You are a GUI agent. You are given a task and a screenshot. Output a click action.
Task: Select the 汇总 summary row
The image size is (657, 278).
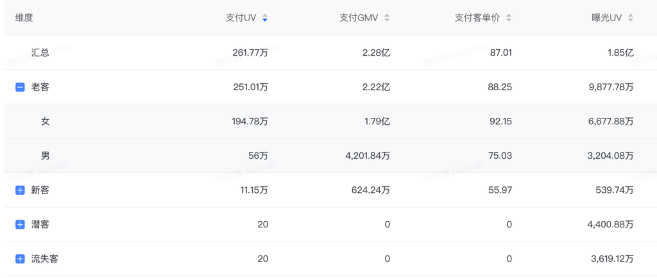click(40, 53)
